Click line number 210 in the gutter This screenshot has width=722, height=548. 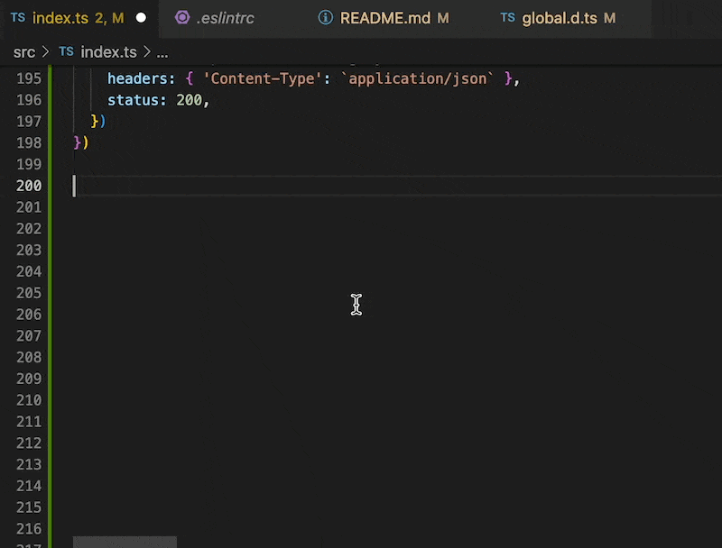point(29,400)
